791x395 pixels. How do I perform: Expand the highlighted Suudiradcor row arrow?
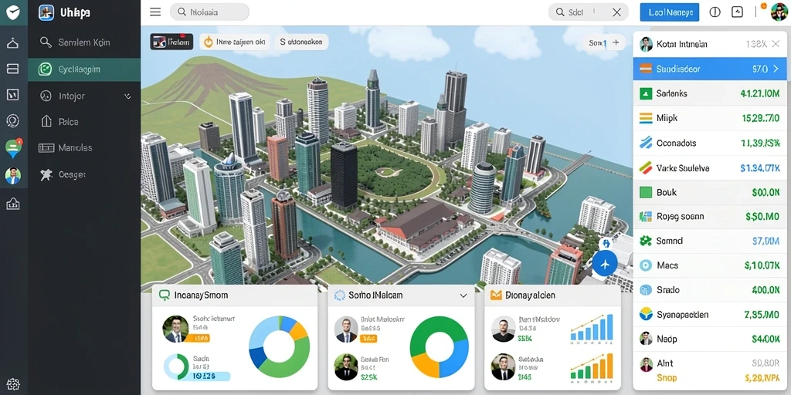coord(776,69)
